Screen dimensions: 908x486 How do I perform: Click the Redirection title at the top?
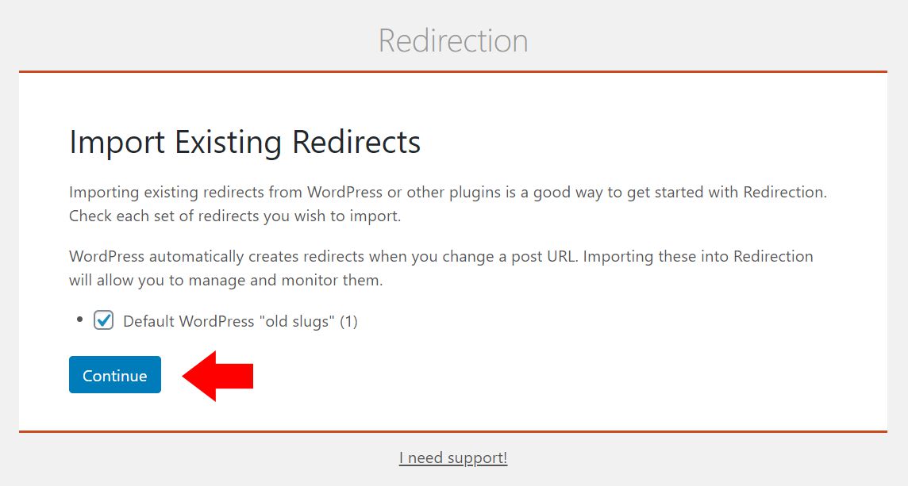click(453, 40)
